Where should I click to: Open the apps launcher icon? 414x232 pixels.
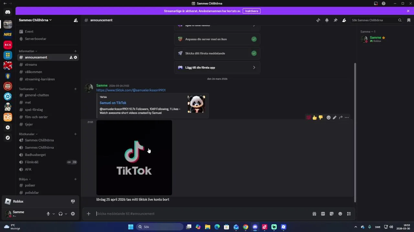349,214
